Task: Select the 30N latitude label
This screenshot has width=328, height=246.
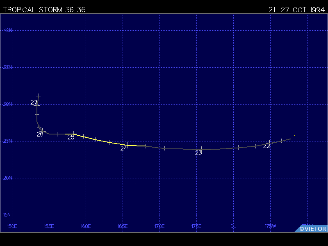Action: (8, 104)
